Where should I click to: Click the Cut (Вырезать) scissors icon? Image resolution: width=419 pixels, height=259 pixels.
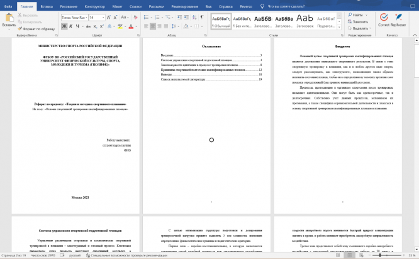point(20,15)
